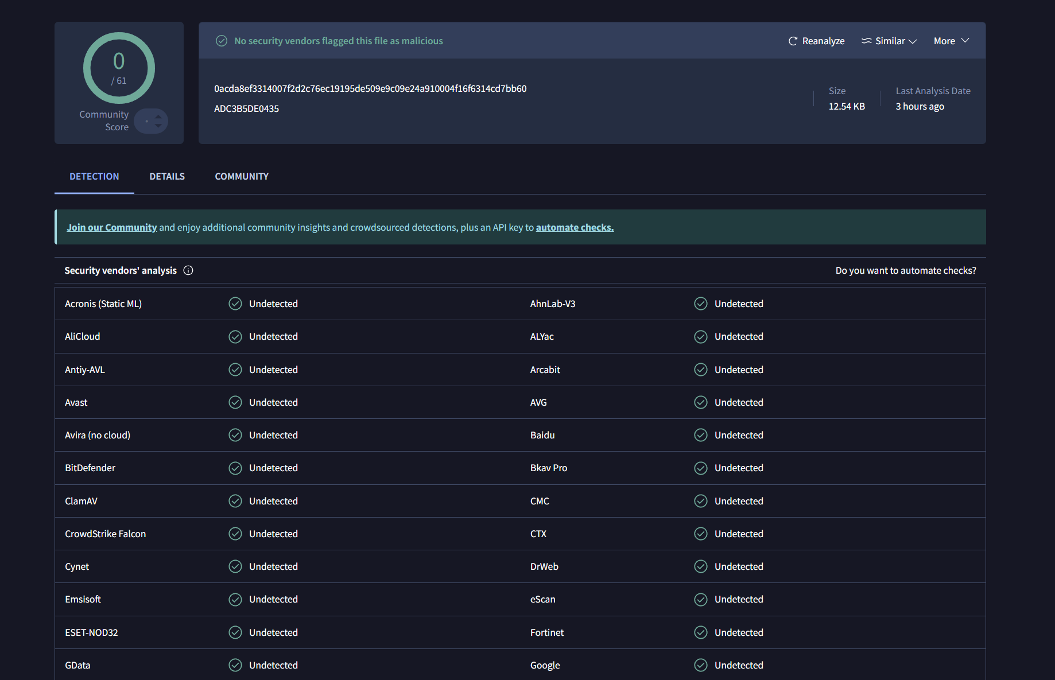Image resolution: width=1055 pixels, height=680 pixels.
Task: Click the CMC undetected check icon
Action: pos(701,501)
